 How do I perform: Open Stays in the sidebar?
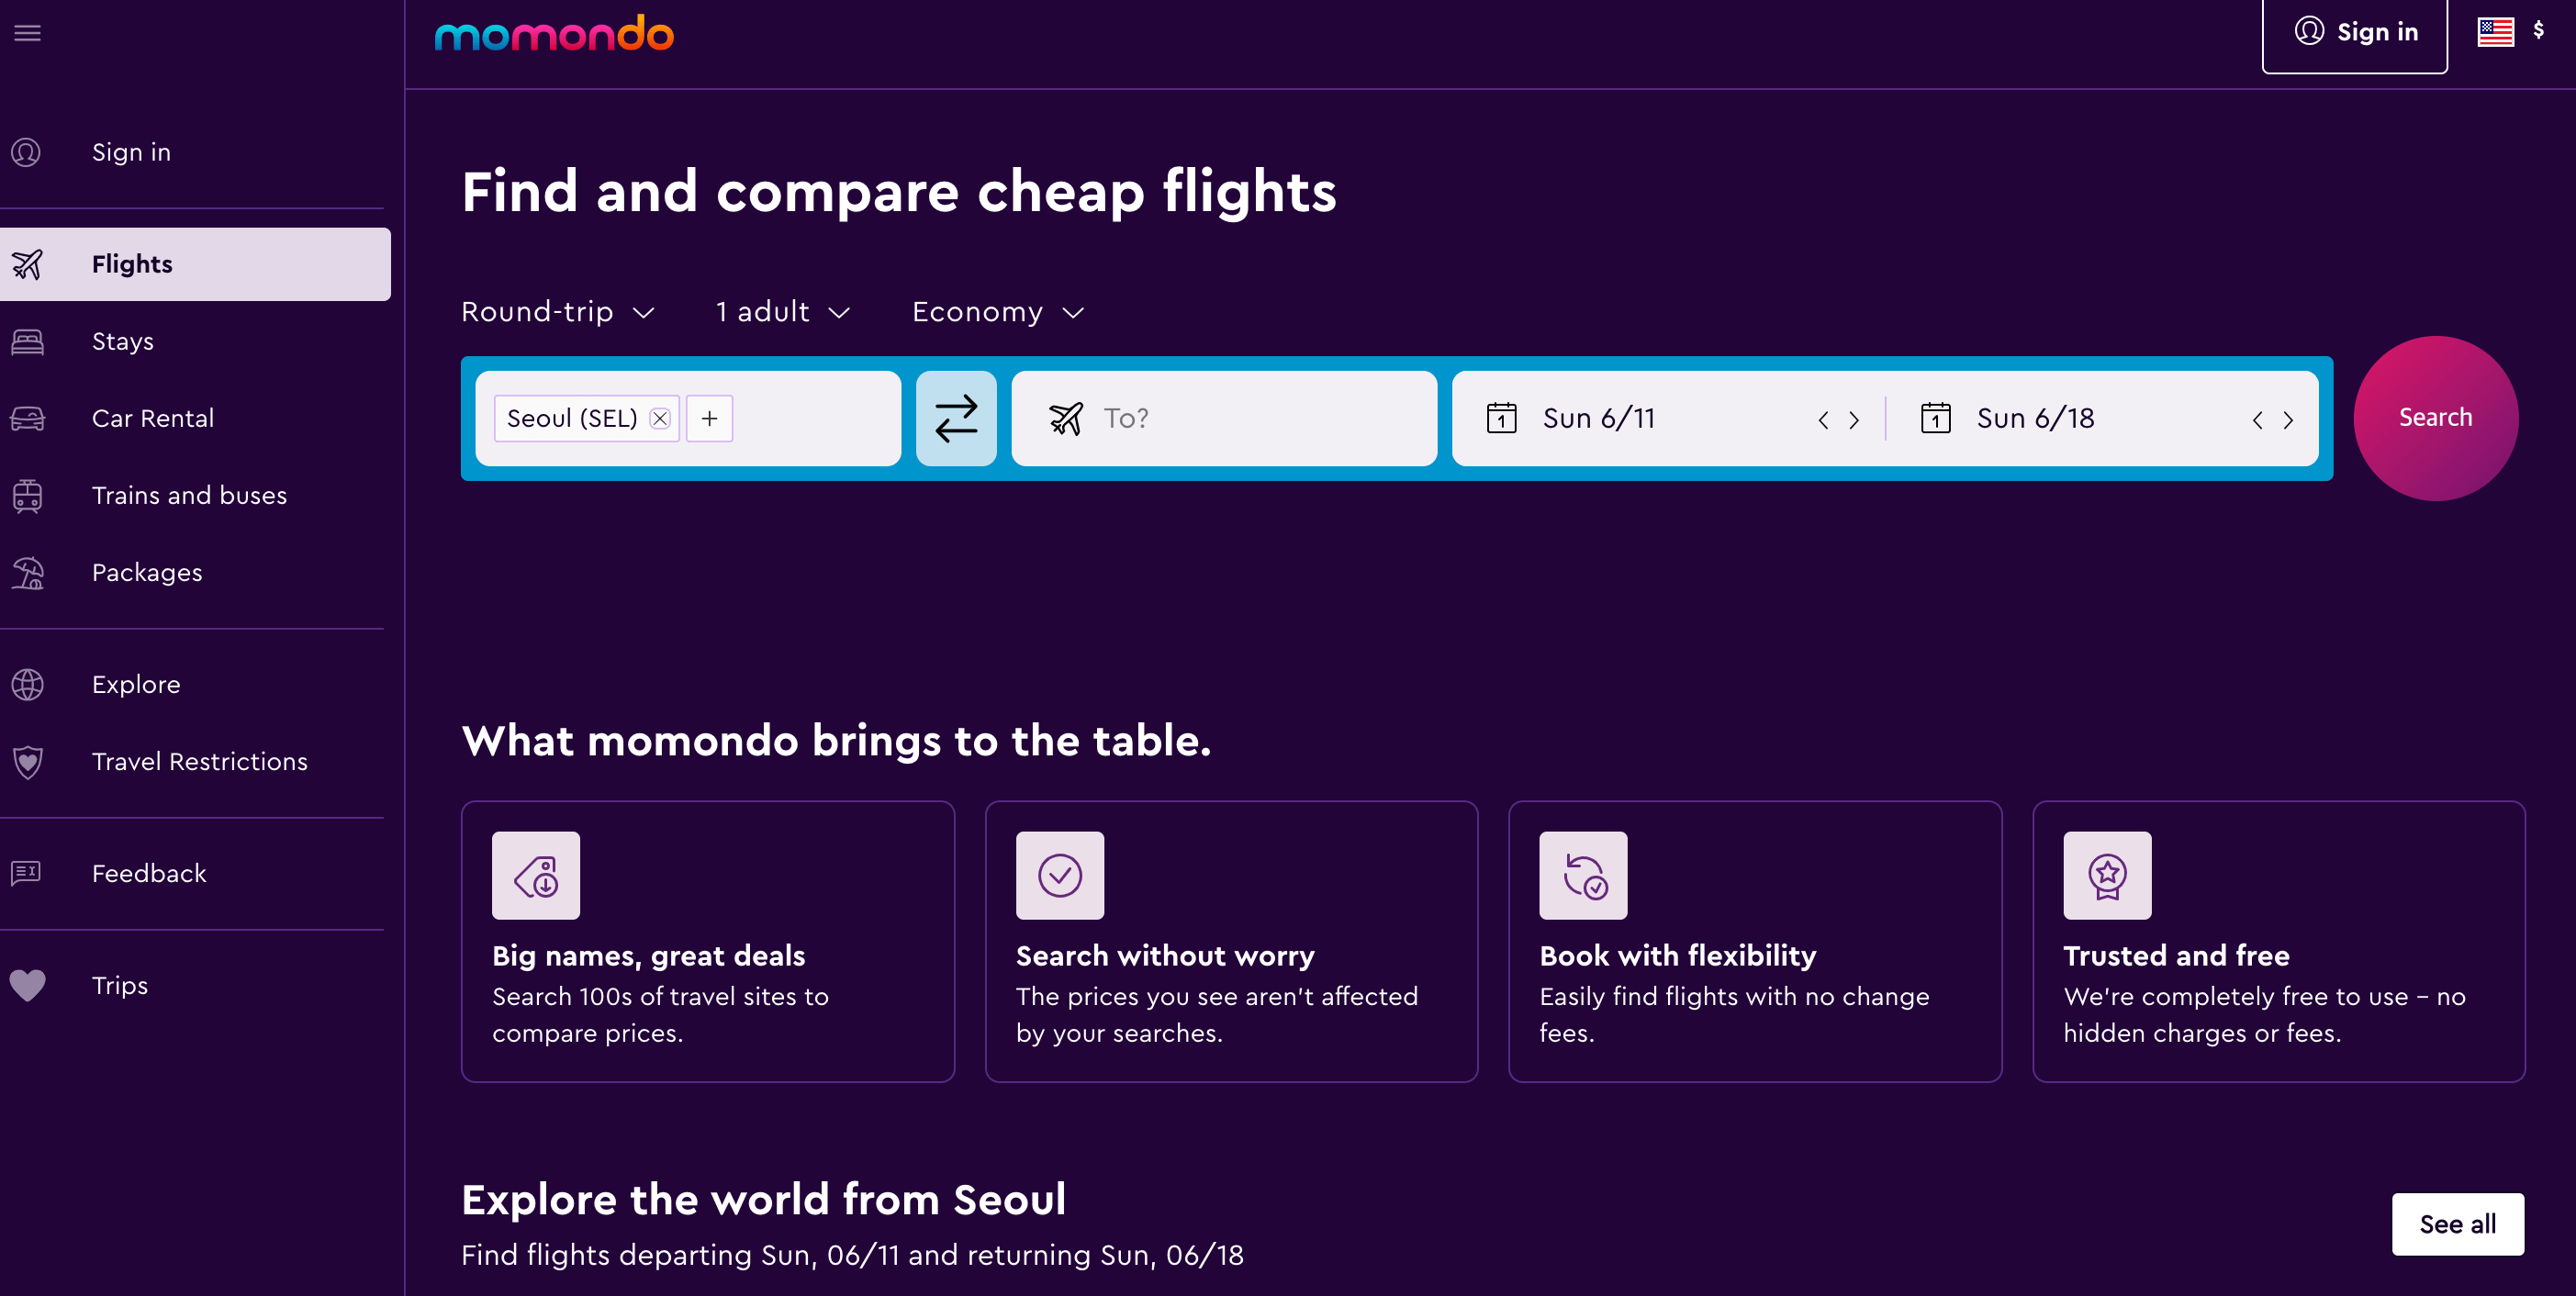click(123, 341)
